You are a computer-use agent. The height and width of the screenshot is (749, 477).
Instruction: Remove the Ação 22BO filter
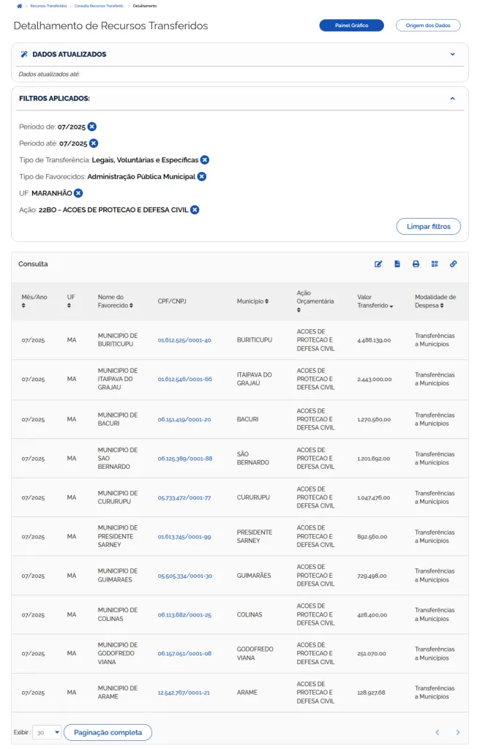(195, 210)
